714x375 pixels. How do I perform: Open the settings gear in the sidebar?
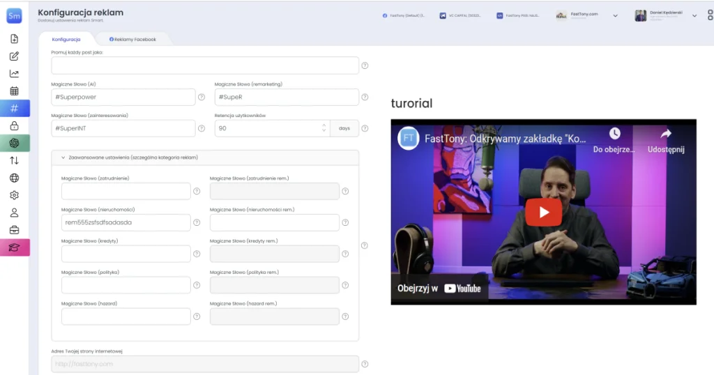(x=14, y=195)
